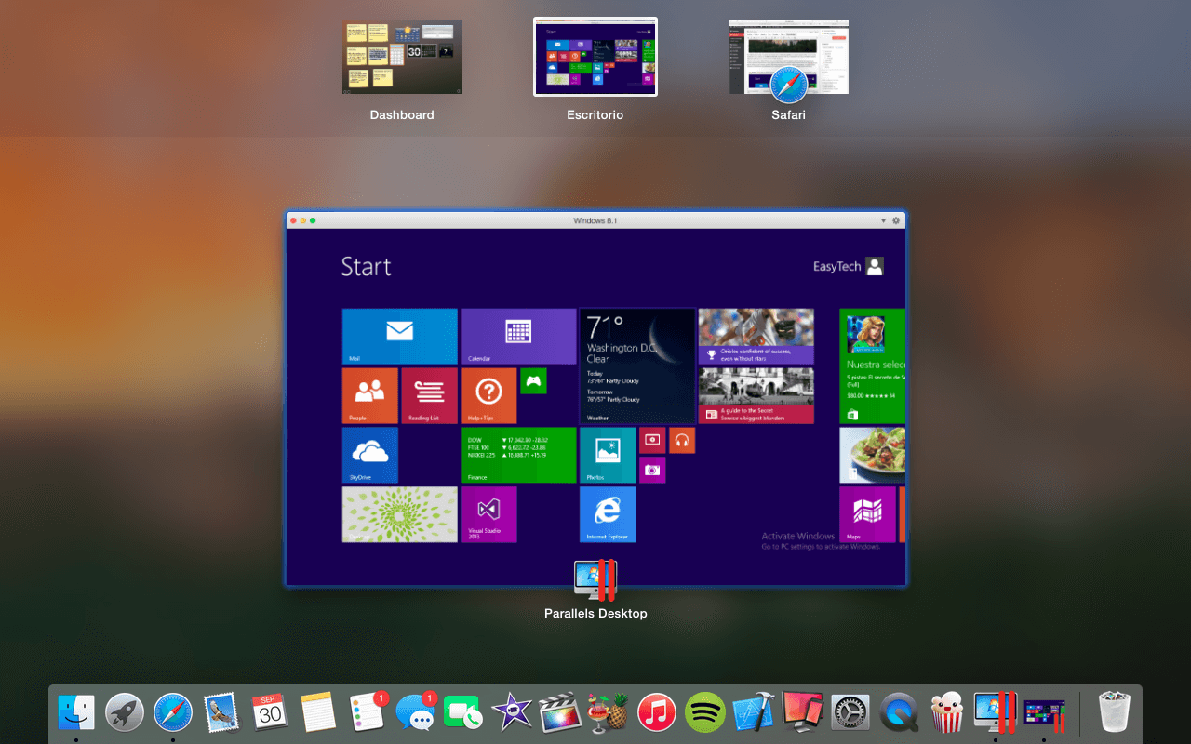The height and width of the screenshot is (744, 1191).
Task: Open the Photos tile
Action: click(607, 455)
